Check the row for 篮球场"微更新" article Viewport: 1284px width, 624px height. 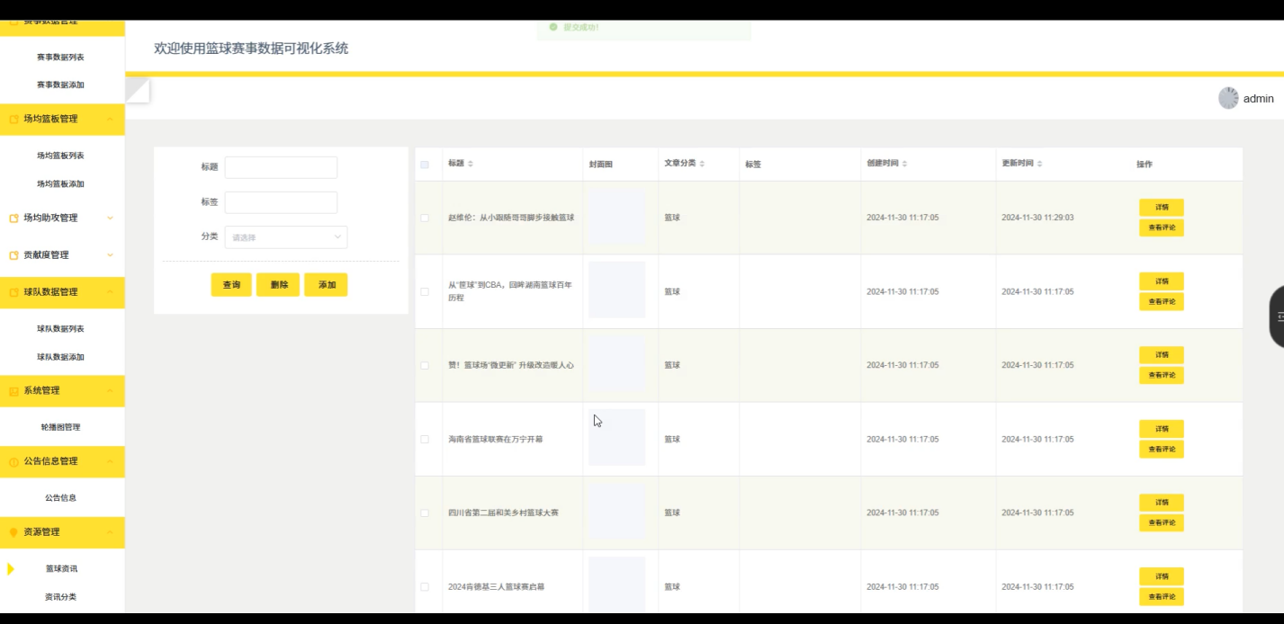click(425, 365)
